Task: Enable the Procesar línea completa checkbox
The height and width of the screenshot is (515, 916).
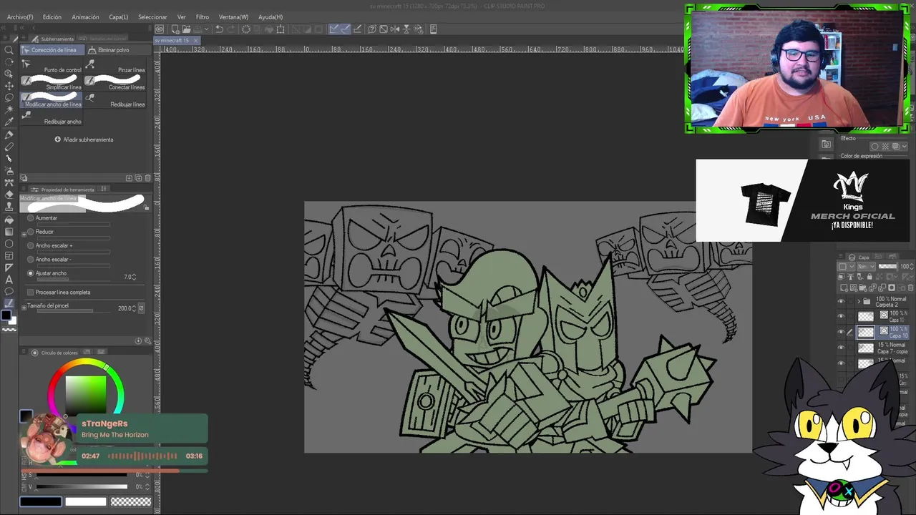Action: point(31,293)
